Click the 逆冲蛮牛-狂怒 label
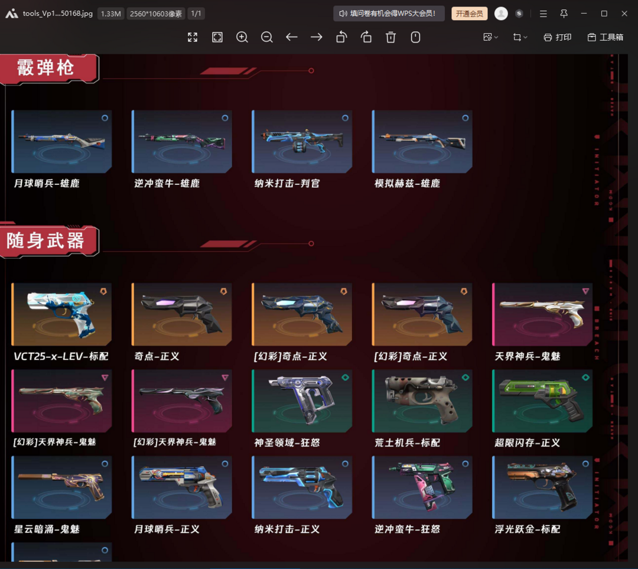The height and width of the screenshot is (569, 638). (x=407, y=529)
